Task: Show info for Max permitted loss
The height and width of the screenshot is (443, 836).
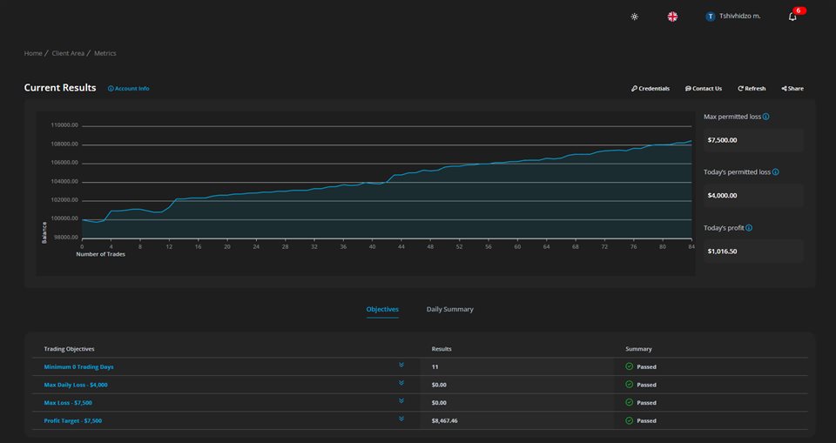Action: 765,117
